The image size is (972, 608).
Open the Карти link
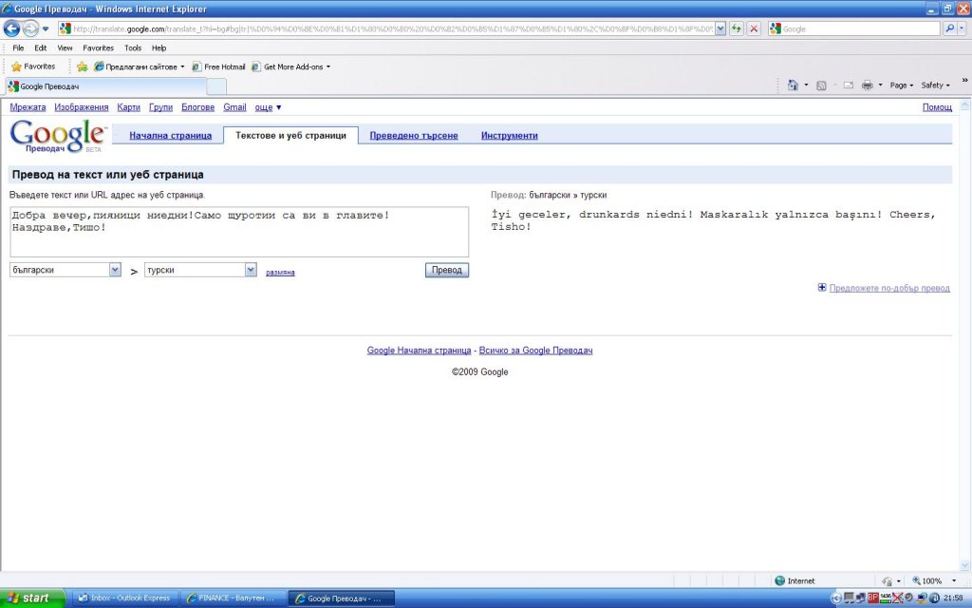coord(128,107)
